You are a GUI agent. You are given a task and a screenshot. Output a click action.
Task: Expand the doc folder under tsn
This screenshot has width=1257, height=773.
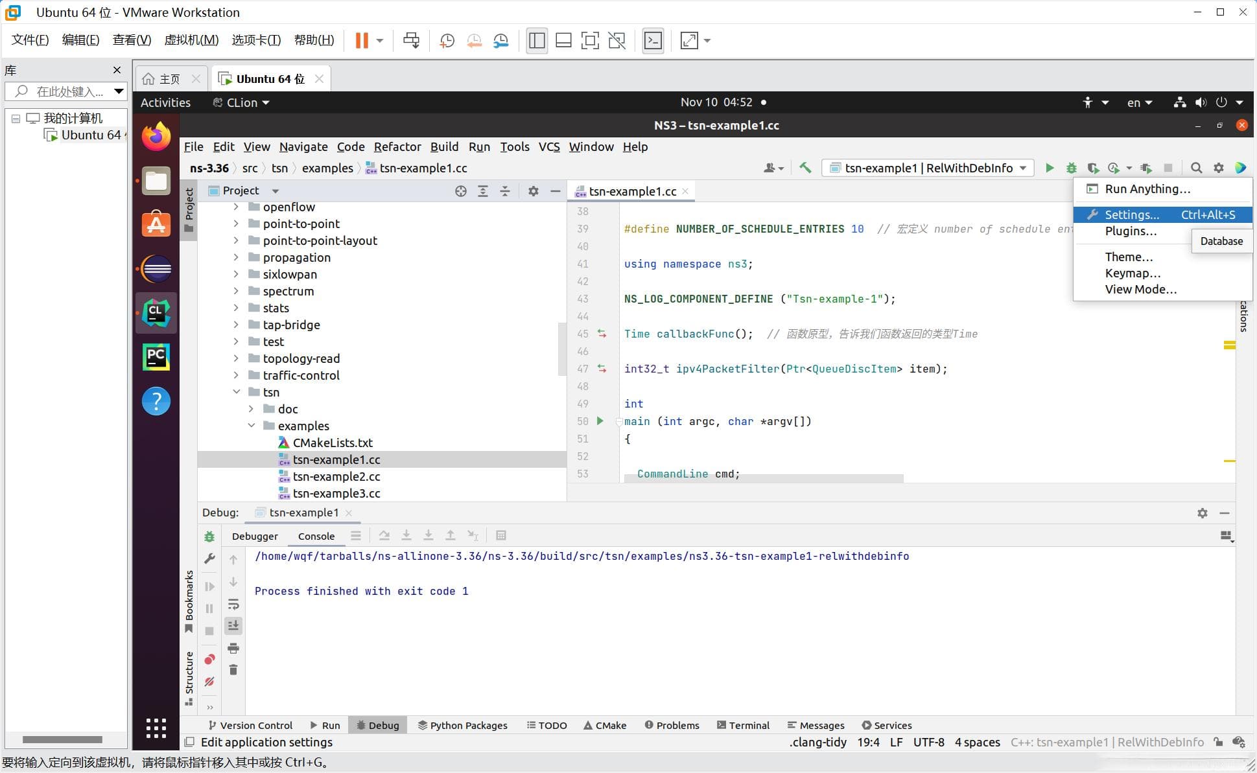point(251,409)
